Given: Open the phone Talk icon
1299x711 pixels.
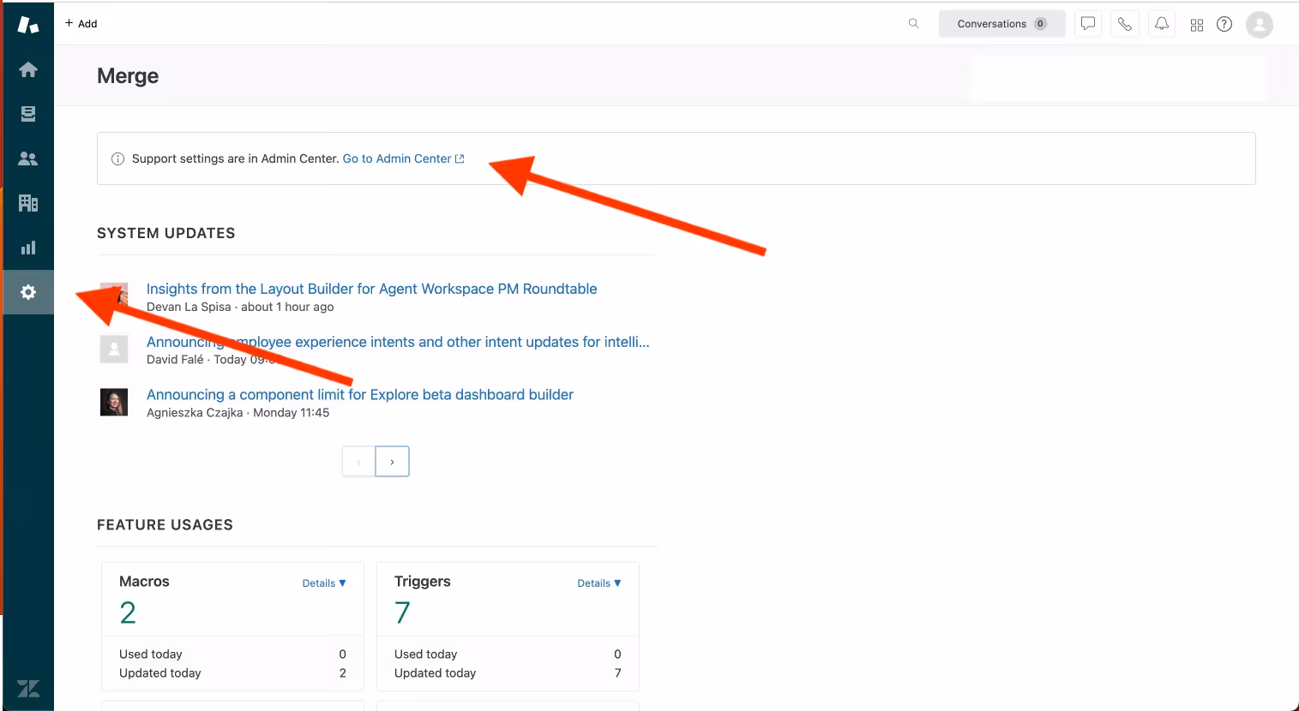Looking at the screenshot, I should tap(1125, 24).
